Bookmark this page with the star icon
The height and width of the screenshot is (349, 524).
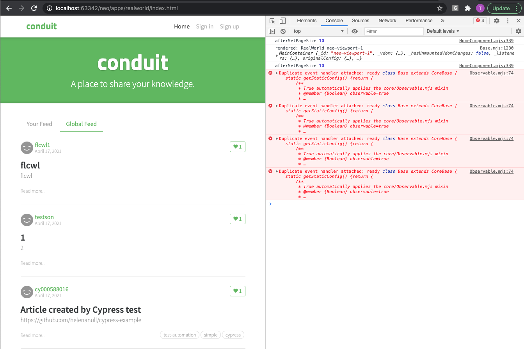[440, 8]
